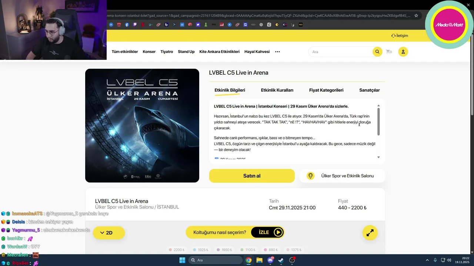Open the red bar chart bookmark
Screen dimensions: 474x266
click(221, 25)
